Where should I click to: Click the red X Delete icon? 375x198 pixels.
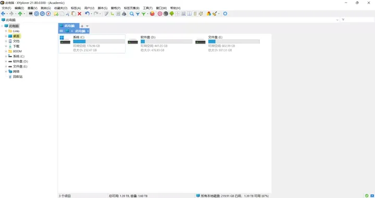[79, 14]
